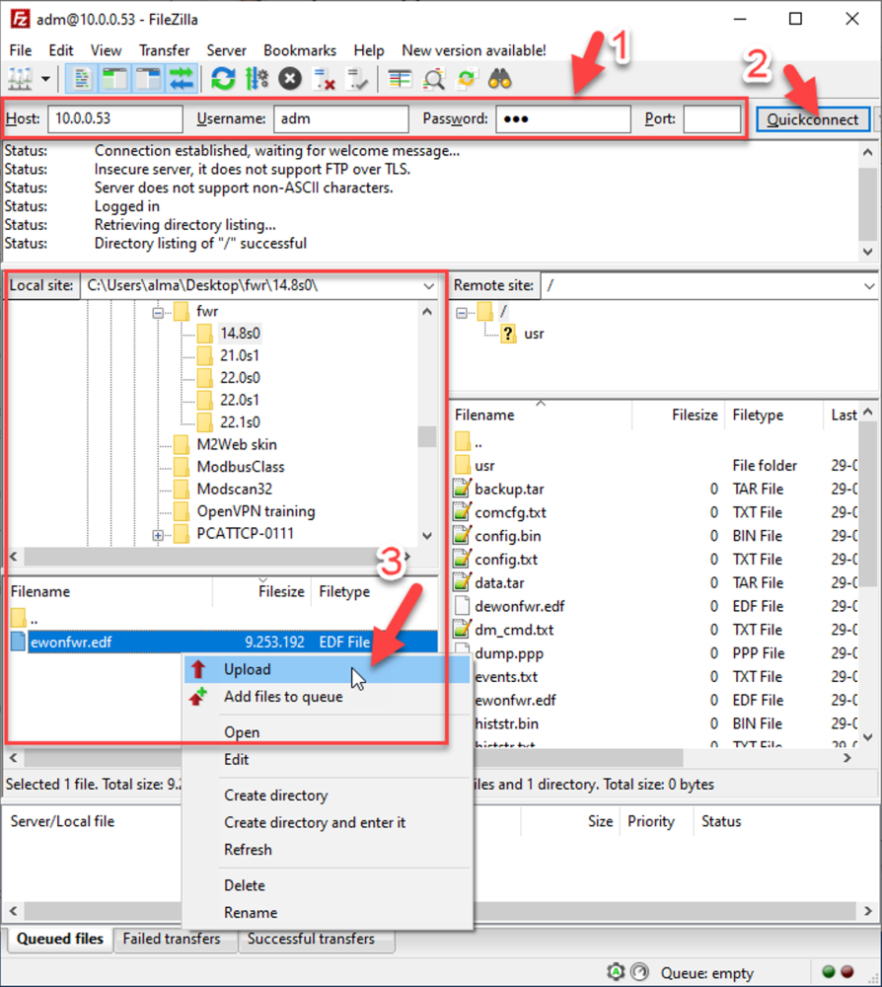Expand the PCATTCP-0111 folder node

(x=158, y=535)
